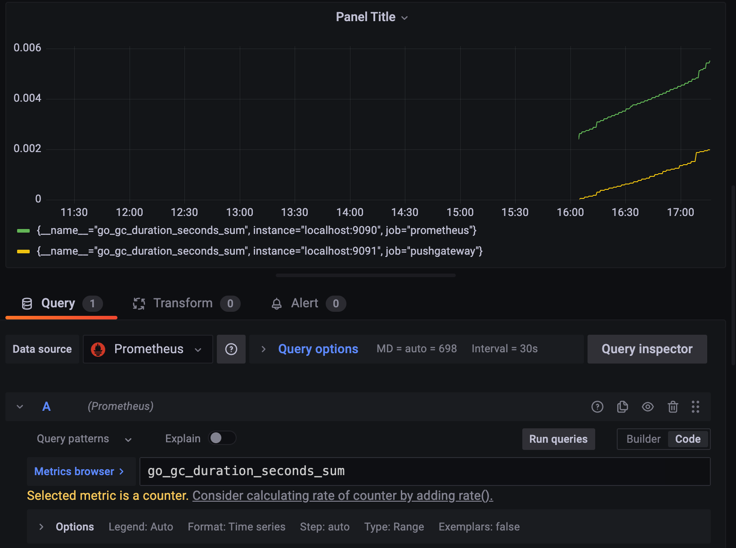
Task: Switch to the Alert tab
Action: pyautogui.click(x=308, y=304)
